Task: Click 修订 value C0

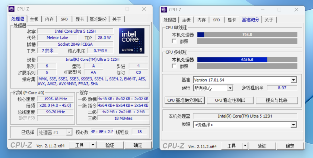Action: point(138,72)
